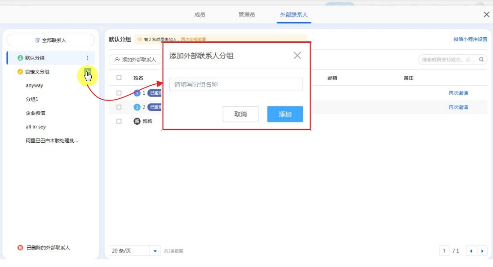Click the green 默认分组 group icon
Viewport: 493px width, 267px height.
(20, 58)
